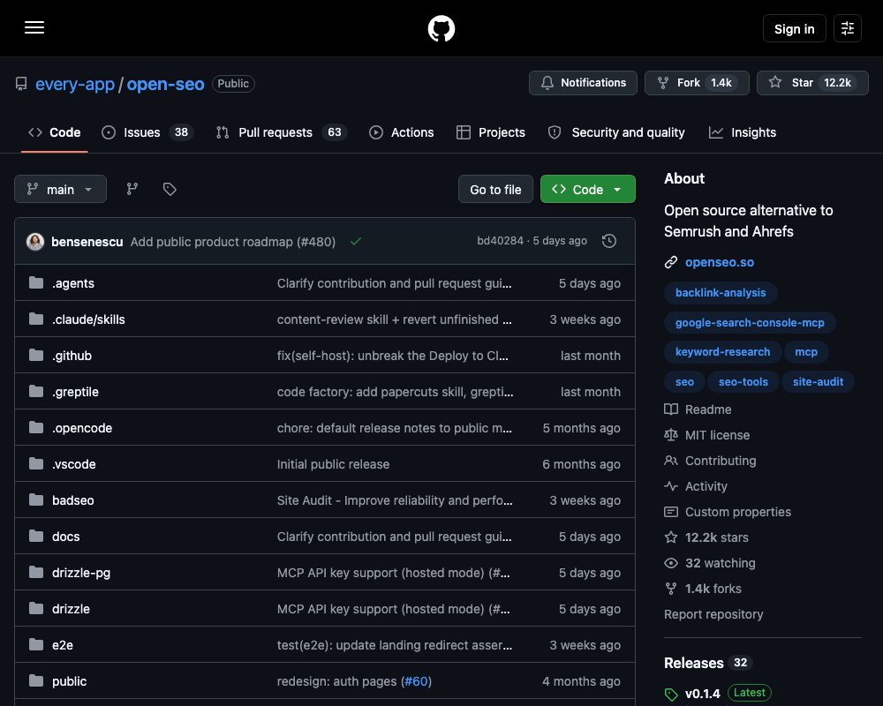Select the google-search-console-mcp topic tag

(750, 323)
